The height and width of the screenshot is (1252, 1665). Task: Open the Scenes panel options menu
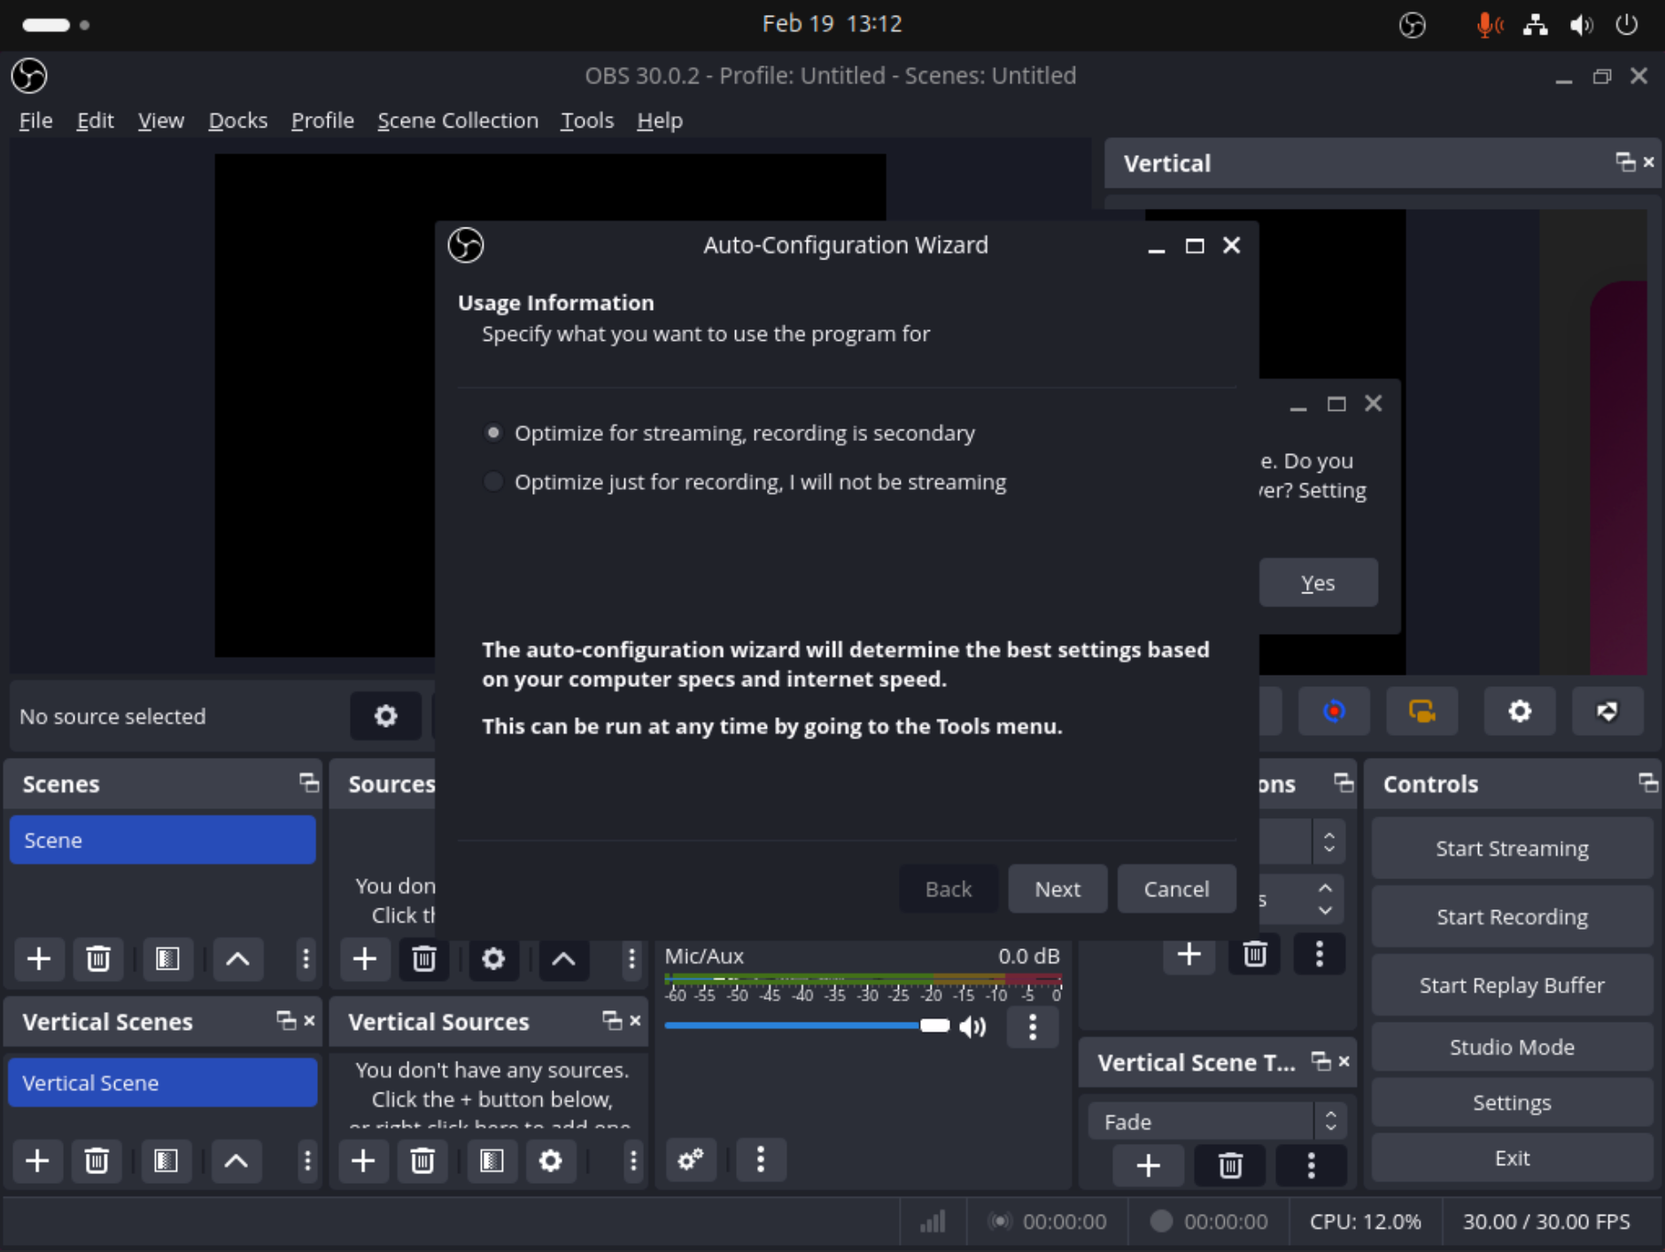pos(305,959)
